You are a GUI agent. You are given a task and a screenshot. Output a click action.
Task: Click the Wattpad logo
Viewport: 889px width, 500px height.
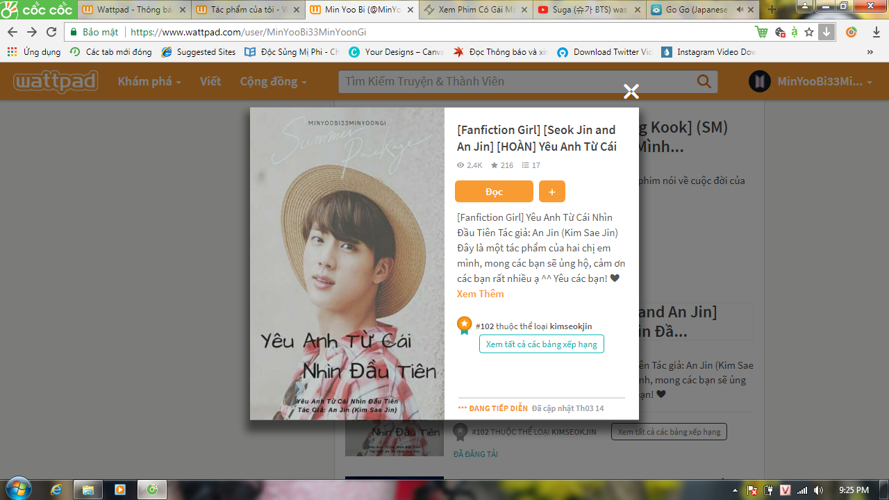[x=56, y=82]
